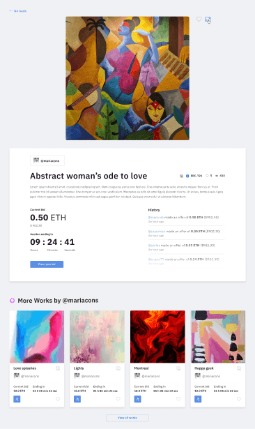The image size is (255, 429).
Task: Open the Montreal artwork thumbnail
Action: [157, 336]
